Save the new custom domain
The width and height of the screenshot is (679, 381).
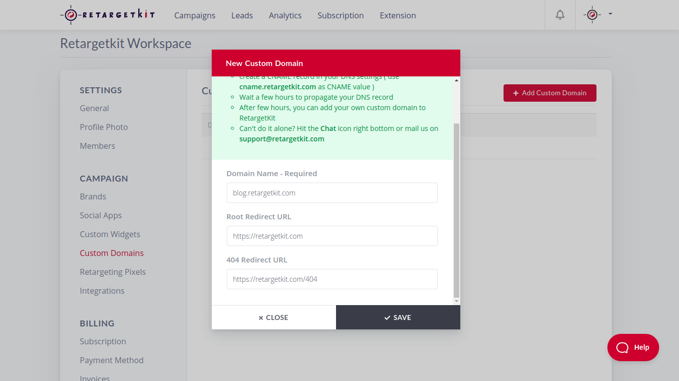(x=398, y=317)
